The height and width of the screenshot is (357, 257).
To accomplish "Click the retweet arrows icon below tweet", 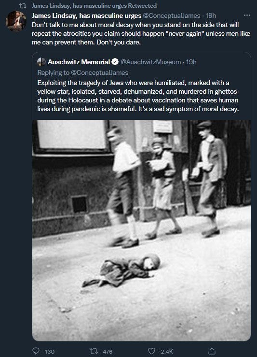I will (x=94, y=351).
